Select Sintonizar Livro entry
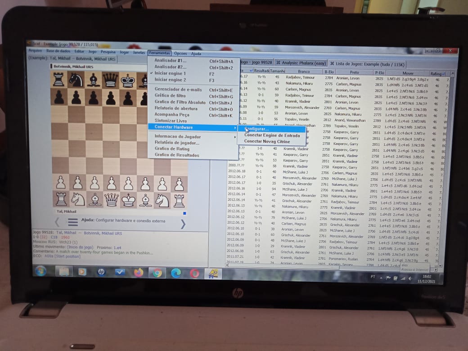Image resolution: width=468 pixels, height=351 pixels. [x=193, y=121]
